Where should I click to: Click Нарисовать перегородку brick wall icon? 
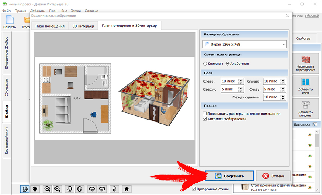click(x=306, y=60)
